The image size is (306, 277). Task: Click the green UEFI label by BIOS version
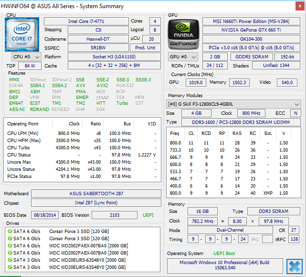coord(148,215)
